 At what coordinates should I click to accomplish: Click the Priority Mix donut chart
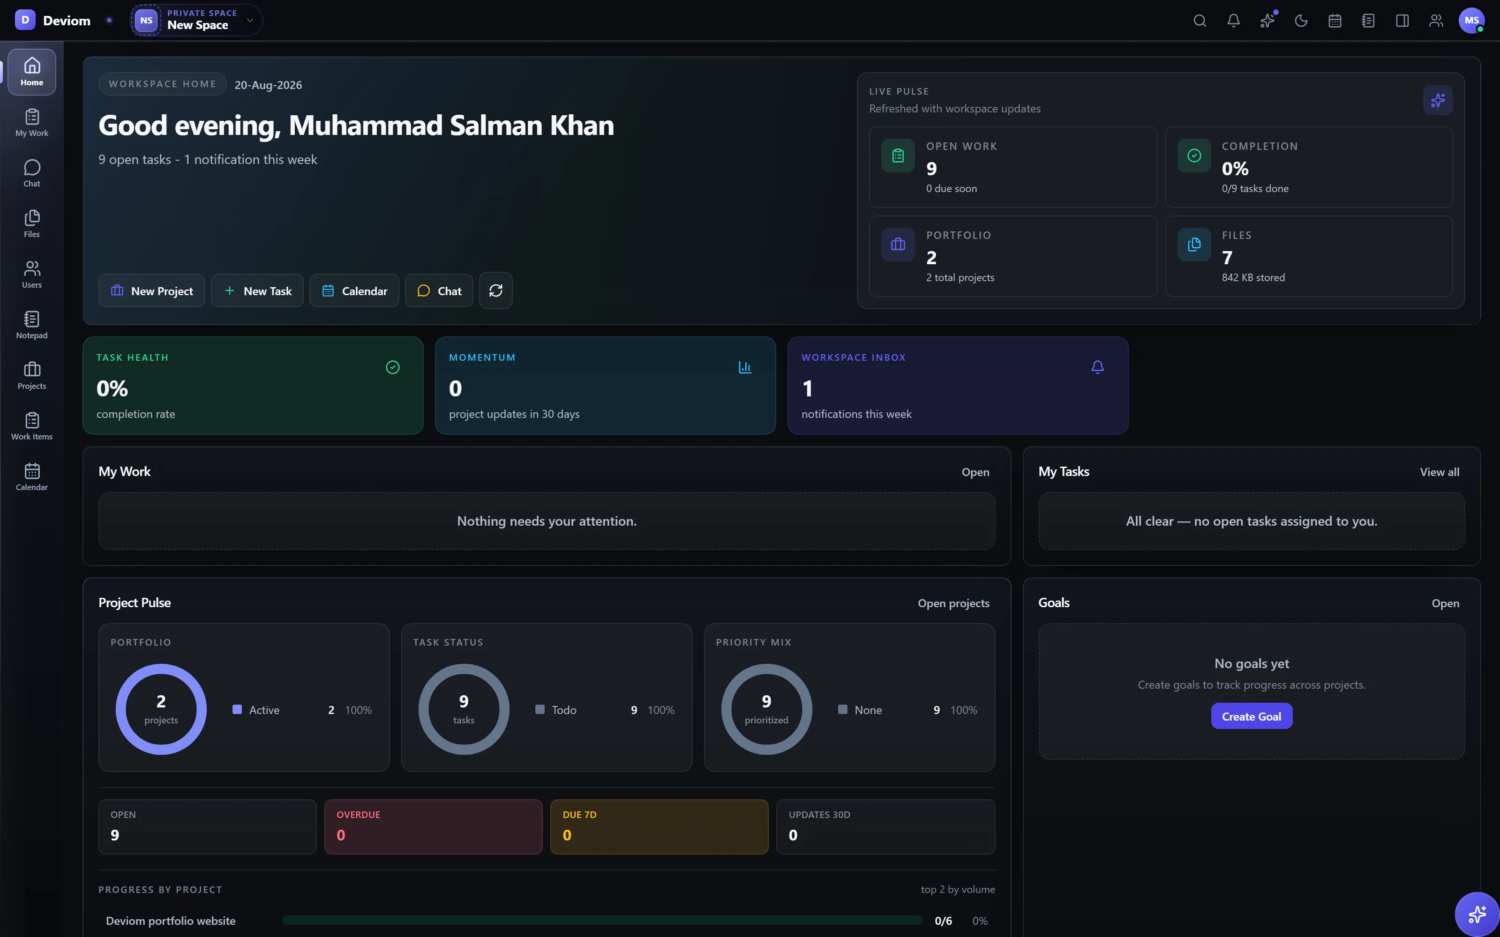[x=766, y=710]
